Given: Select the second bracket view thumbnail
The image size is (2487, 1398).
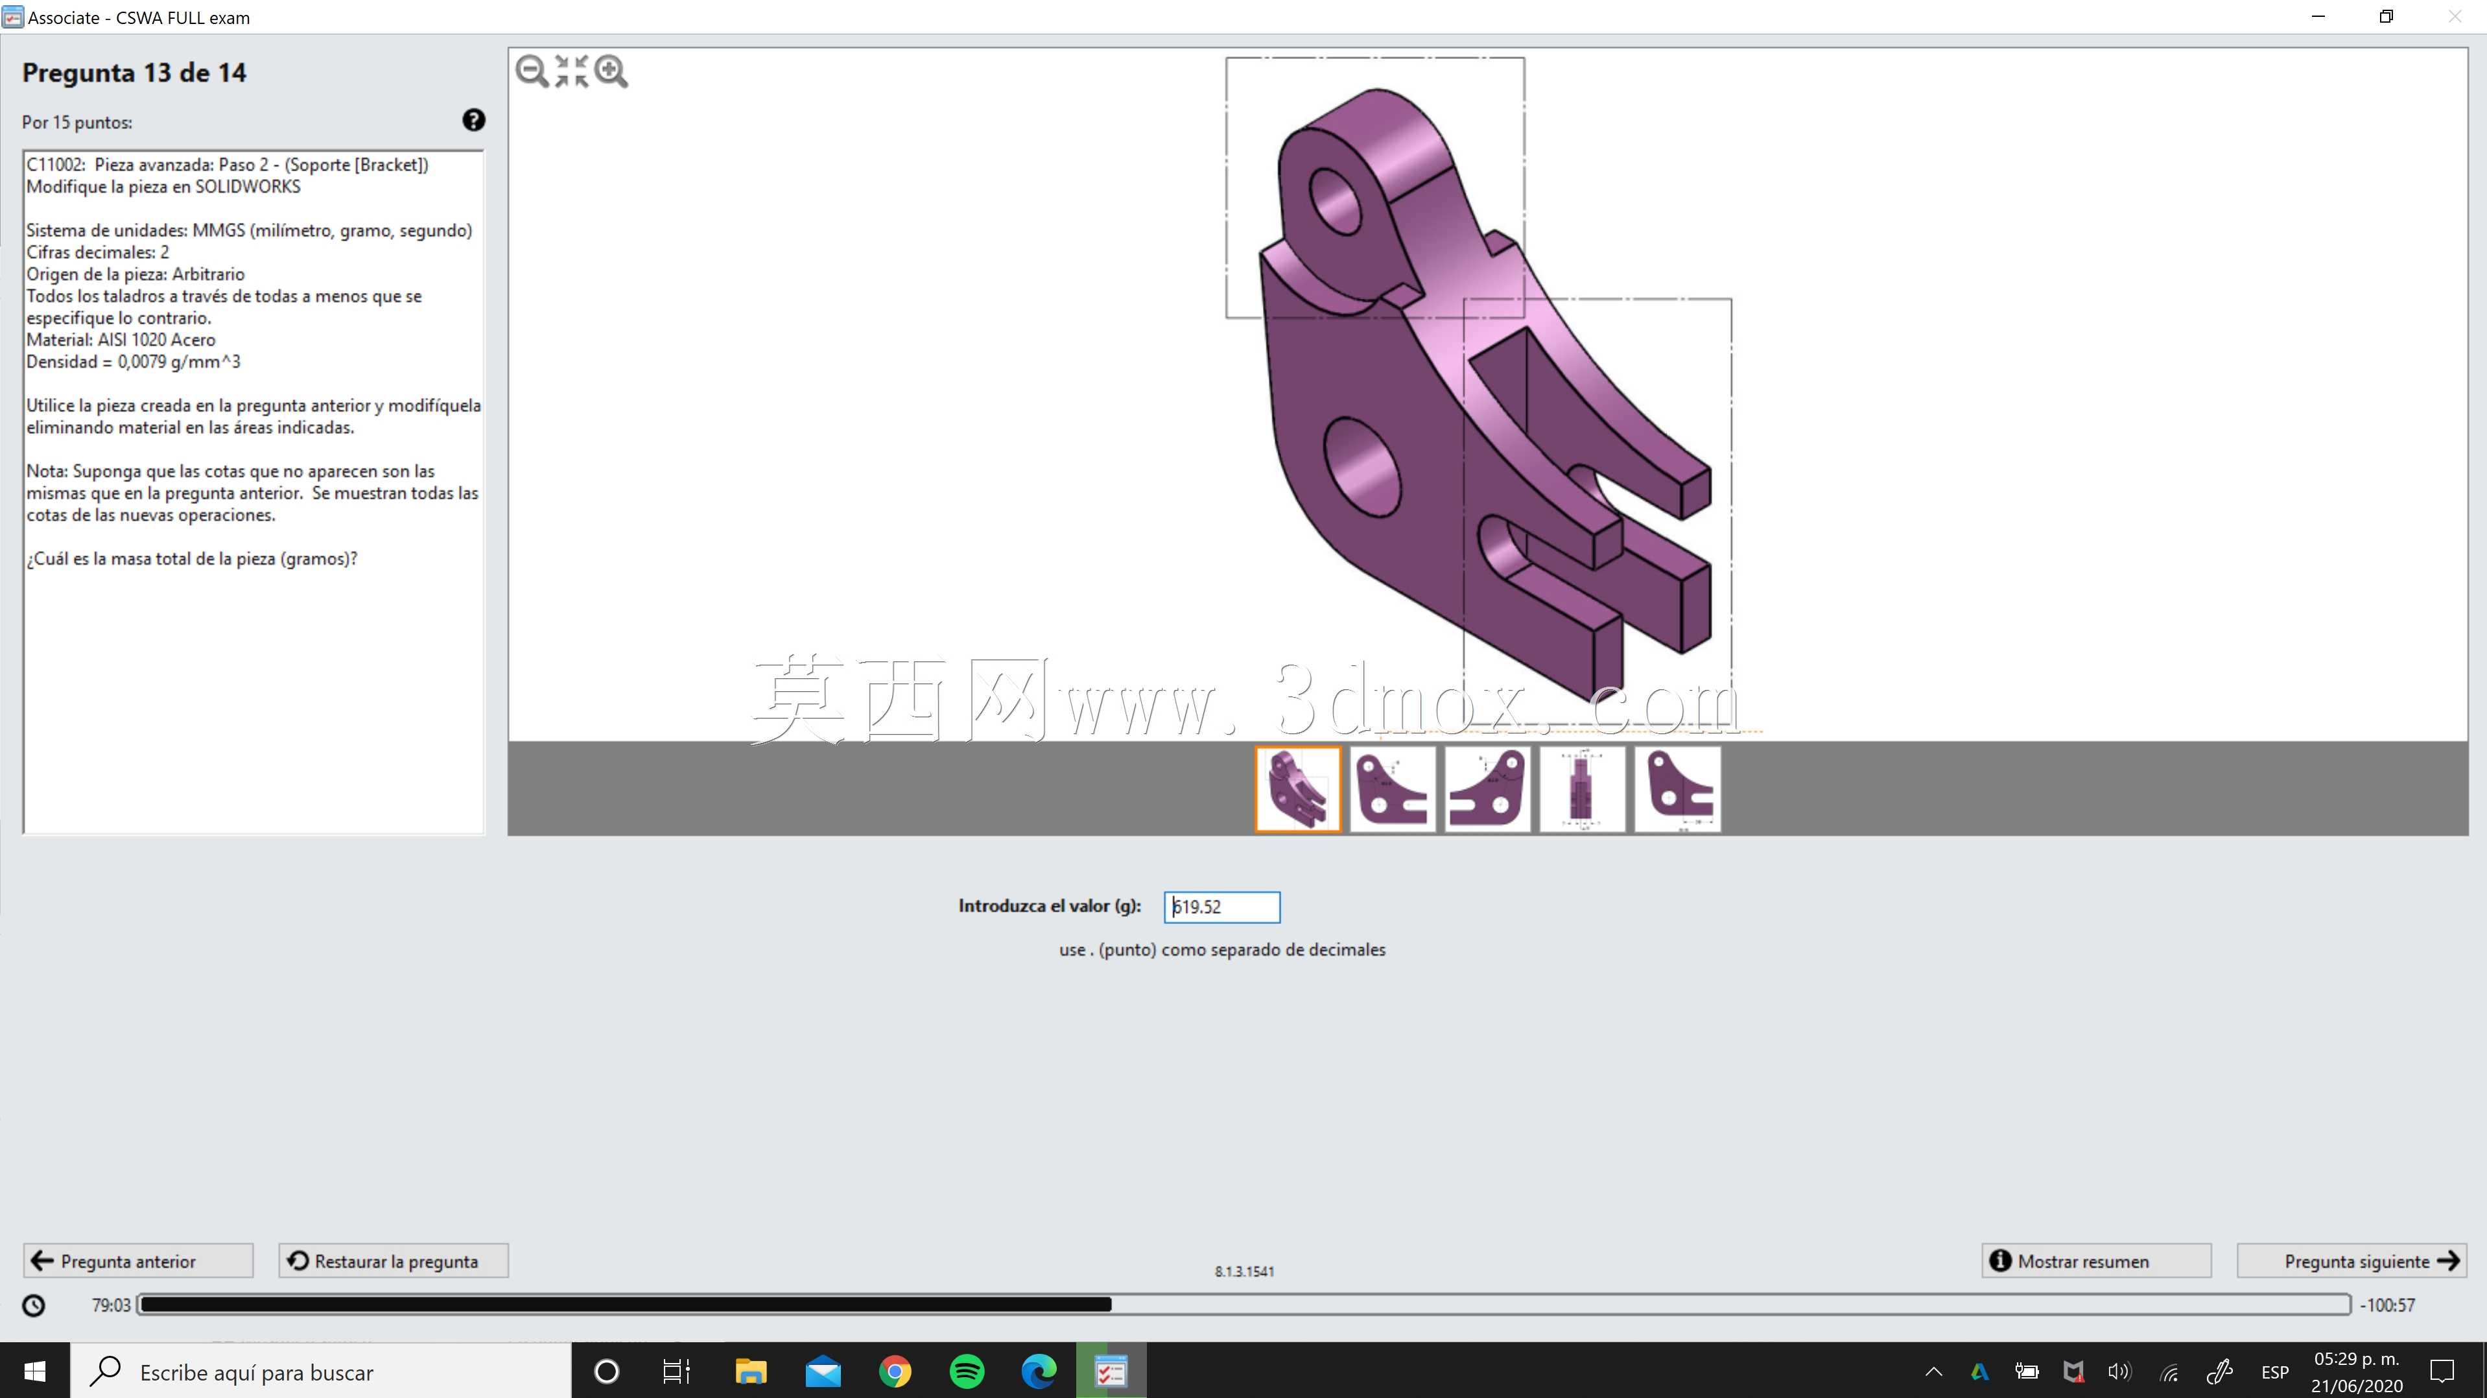Looking at the screenshot, I should tap(1392, 788).
